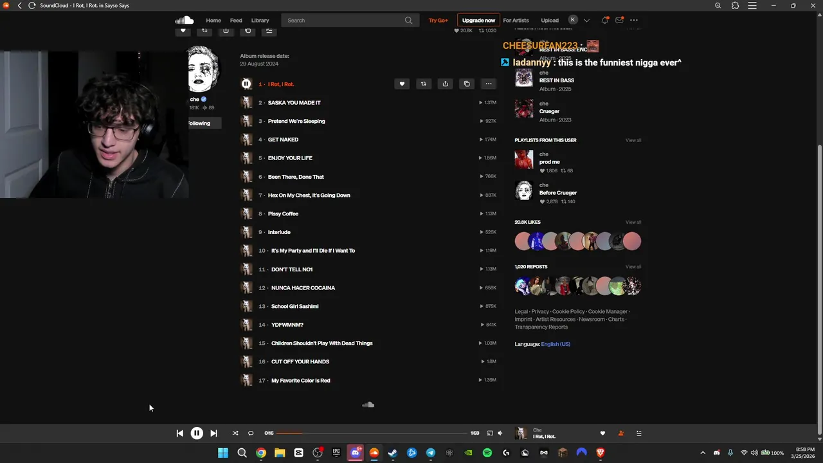Open the browser extensions puzzle icon
823x463 pixels.
click(x=736, y=5)
